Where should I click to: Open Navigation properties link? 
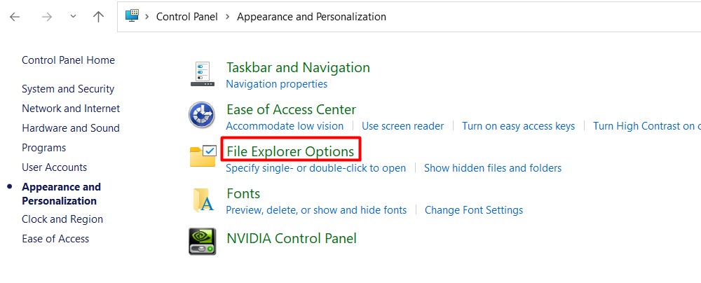point(276,84)
